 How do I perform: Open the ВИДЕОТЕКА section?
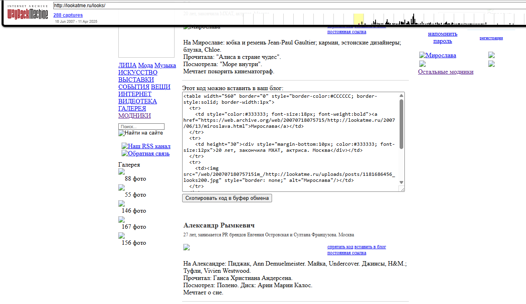(x=138, y=101)
